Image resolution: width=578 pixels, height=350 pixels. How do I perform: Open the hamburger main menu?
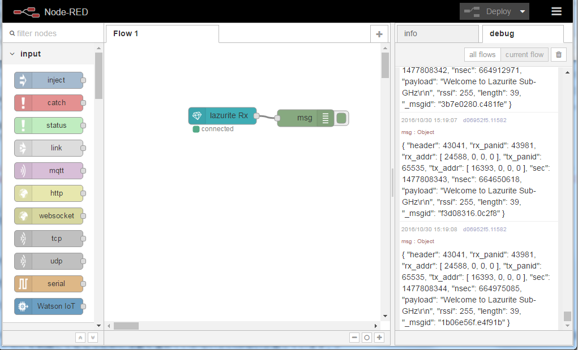tap(556, 11)
